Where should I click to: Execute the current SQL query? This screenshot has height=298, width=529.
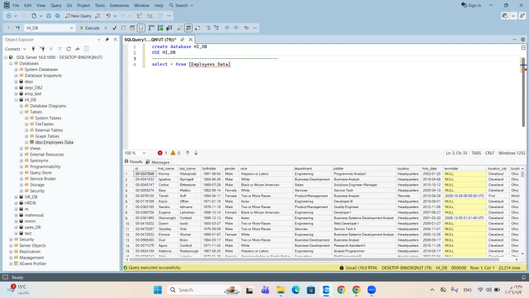(90, 28)
